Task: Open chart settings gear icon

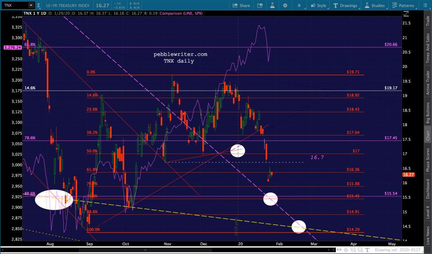Action: pos(285,5)
